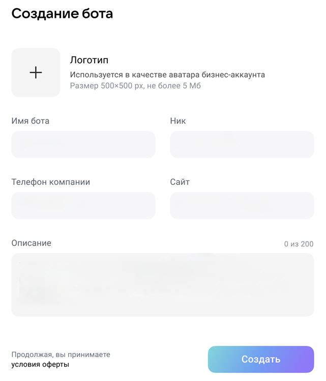Click the Ник field label
This screenshot has height=381, width=326.
click(x=178, y=121)
